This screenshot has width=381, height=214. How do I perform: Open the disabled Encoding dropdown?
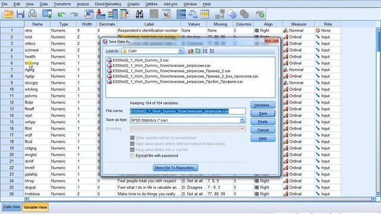242,128
